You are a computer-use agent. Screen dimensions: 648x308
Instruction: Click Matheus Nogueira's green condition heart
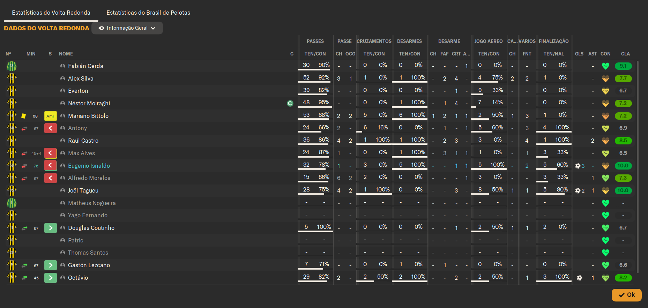(x=605, y=203)
